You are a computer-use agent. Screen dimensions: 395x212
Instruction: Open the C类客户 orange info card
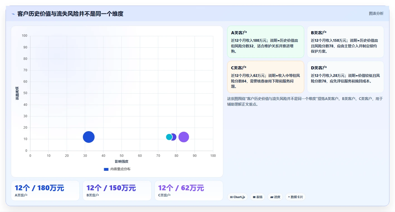pos(265,77)
